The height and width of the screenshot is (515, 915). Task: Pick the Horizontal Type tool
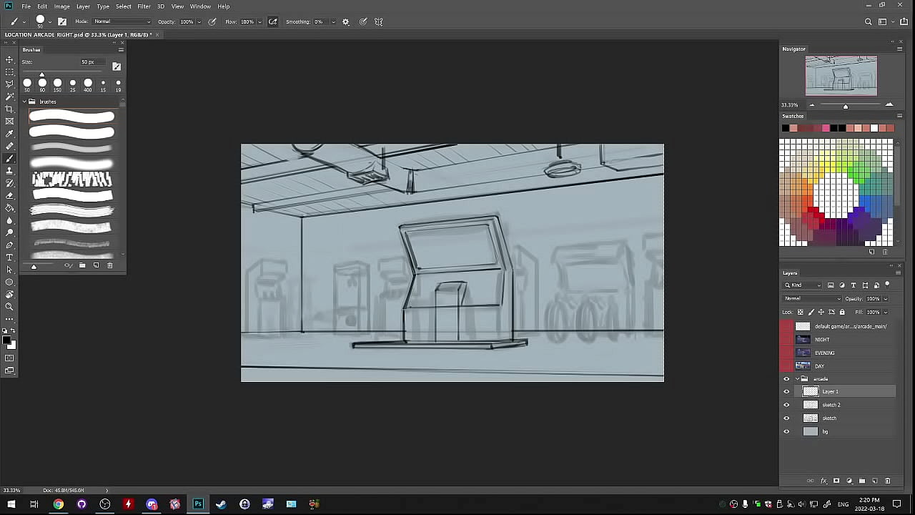click(x=9, y=257)
